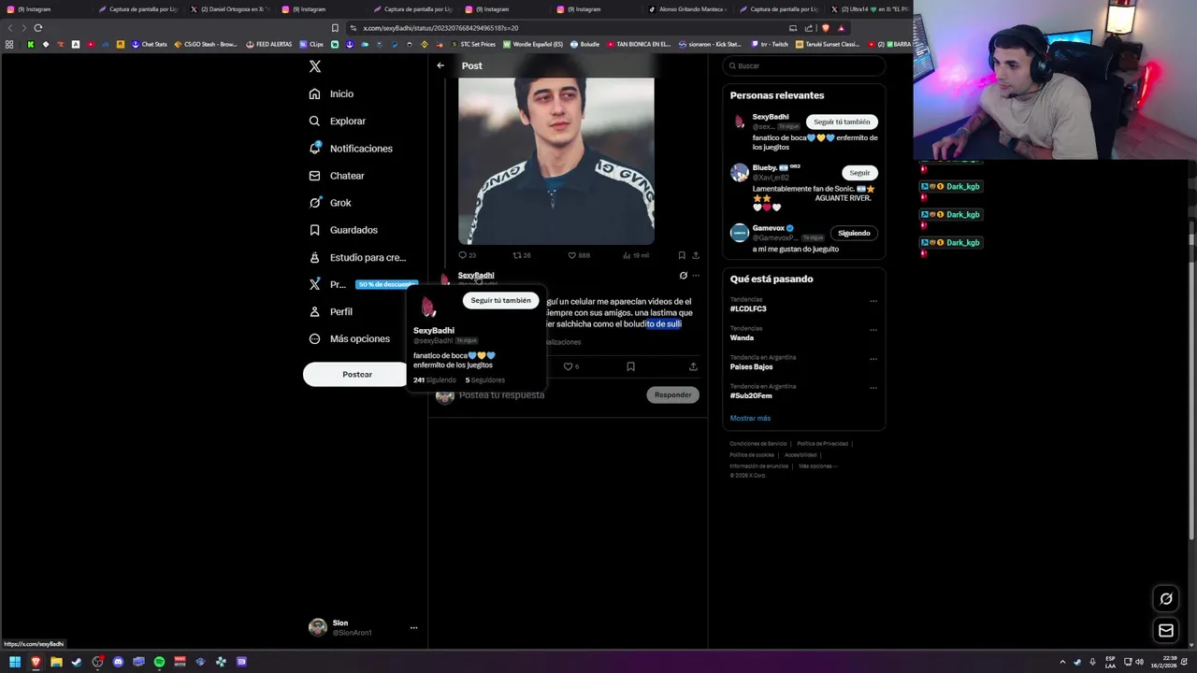1197x673 pixels.
Task: Open 5 Seguidores in hover card
Action: click(484, 380)
